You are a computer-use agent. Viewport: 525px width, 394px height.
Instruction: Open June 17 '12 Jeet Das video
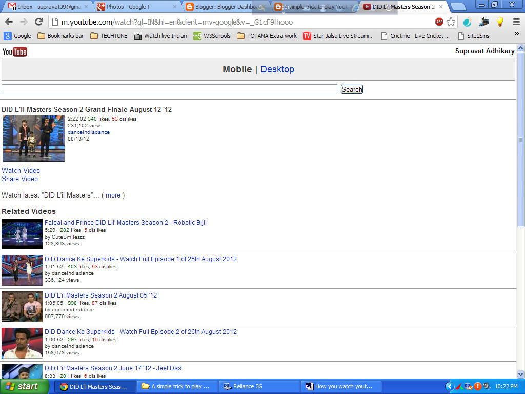click(113, 368)
